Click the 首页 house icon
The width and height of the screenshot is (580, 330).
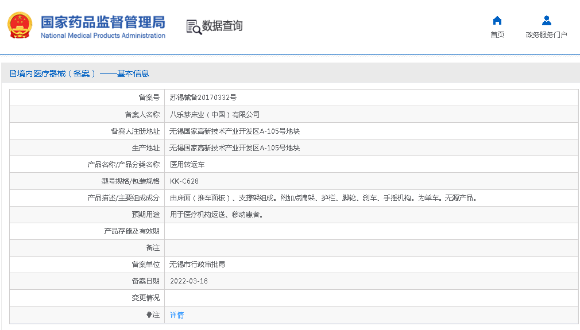[497, 21]
